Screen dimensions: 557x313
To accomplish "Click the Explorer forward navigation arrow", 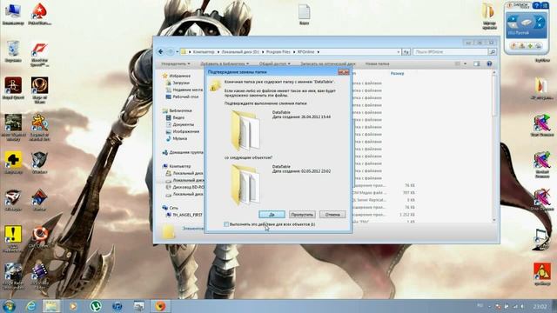I will pyautogui.click(x=171, y=52).
